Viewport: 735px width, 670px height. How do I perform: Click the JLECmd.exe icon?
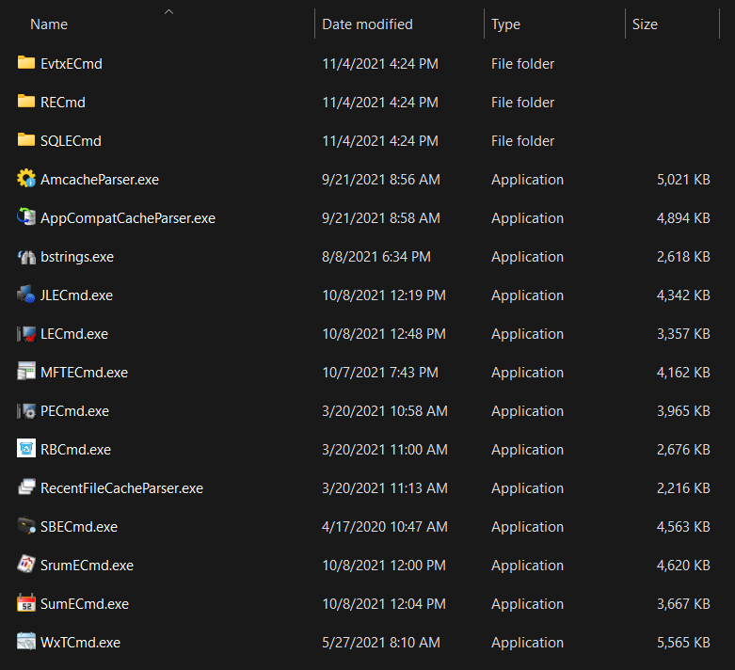click(26, 295)
